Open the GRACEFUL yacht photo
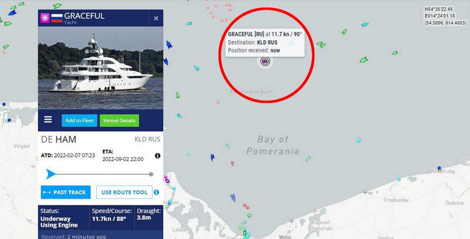Screen dimensions: 470x239 101,68
